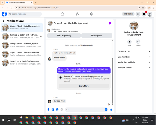
Task: Click the '860 322 9963' message bubble
Action: [59, 101]
